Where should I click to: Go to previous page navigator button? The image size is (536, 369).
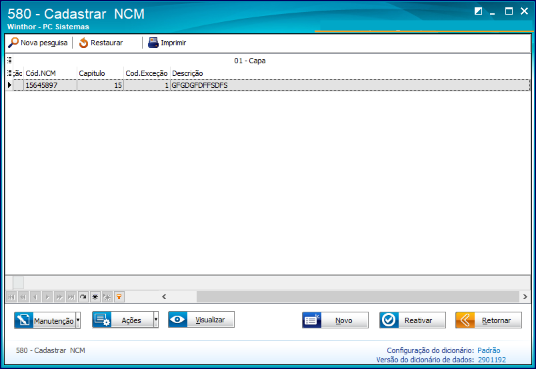[23, 297]
